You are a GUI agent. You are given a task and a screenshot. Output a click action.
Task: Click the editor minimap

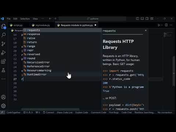168,35
